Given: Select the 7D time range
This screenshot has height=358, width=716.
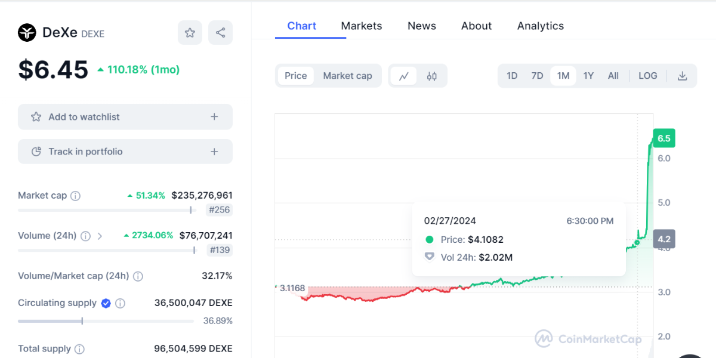Looking at the screenshot, I should [x=537, y=76].
